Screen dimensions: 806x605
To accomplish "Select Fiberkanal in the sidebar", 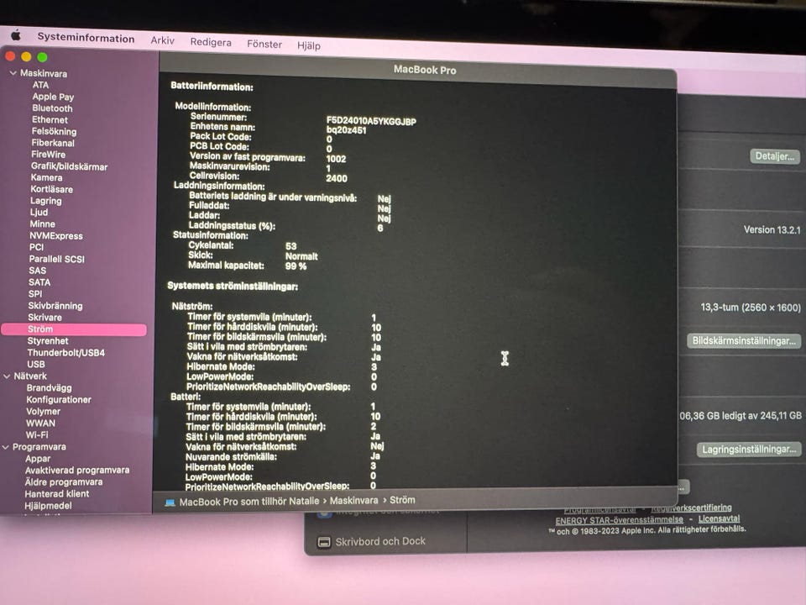I will coord(53,143).
